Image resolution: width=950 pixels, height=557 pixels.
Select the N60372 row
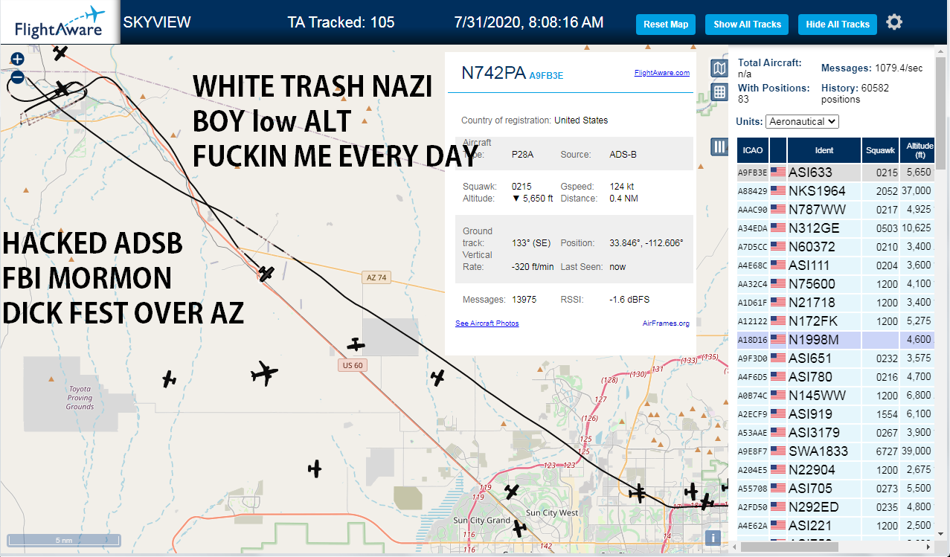835,247
